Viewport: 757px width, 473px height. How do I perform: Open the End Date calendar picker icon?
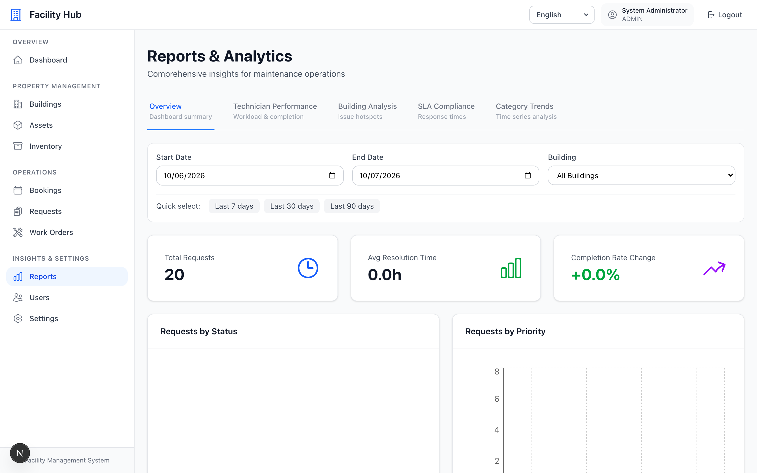(528, 175)
